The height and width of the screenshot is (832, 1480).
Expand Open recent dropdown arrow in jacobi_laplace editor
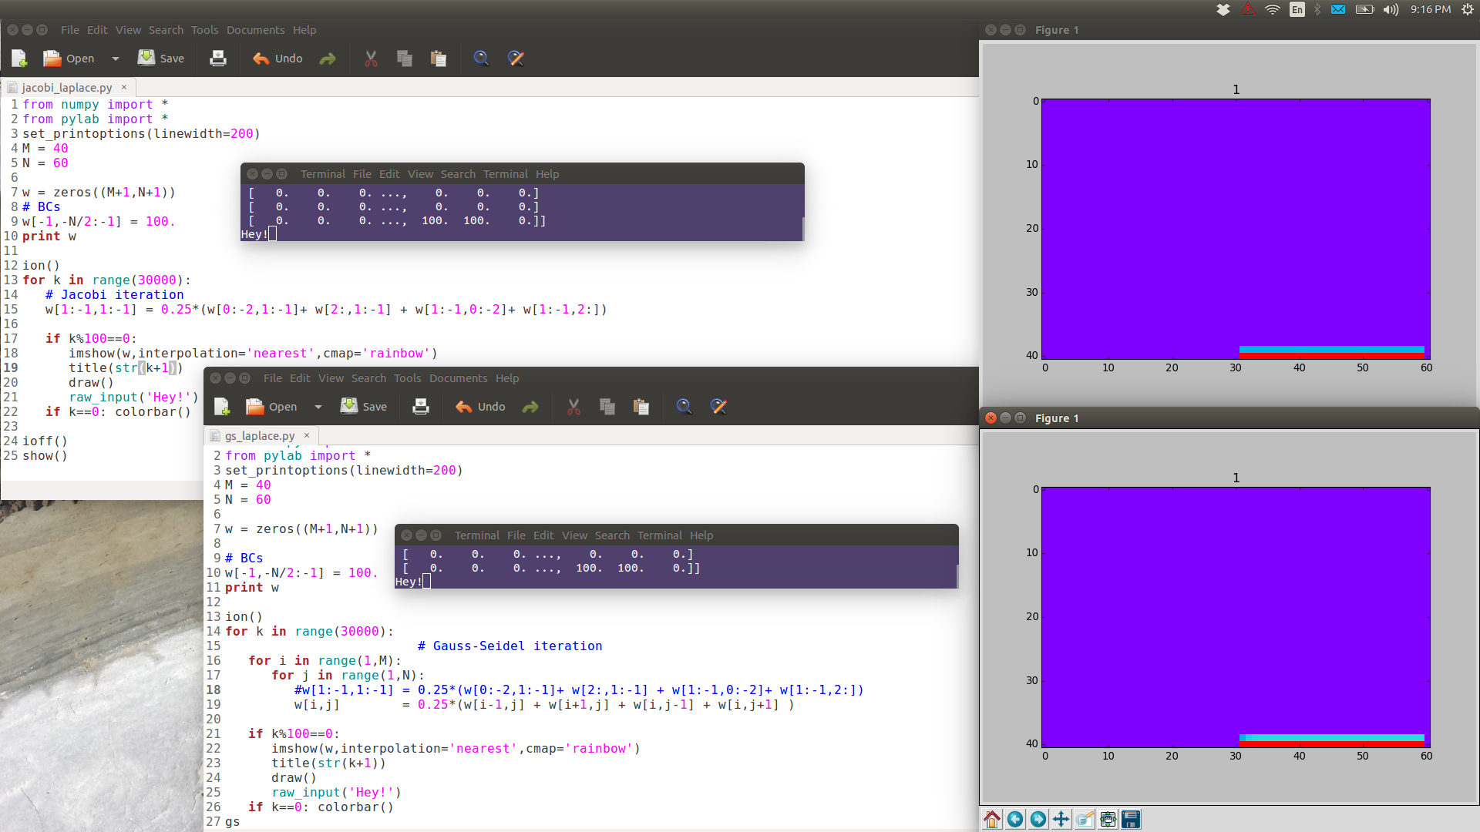116,59
